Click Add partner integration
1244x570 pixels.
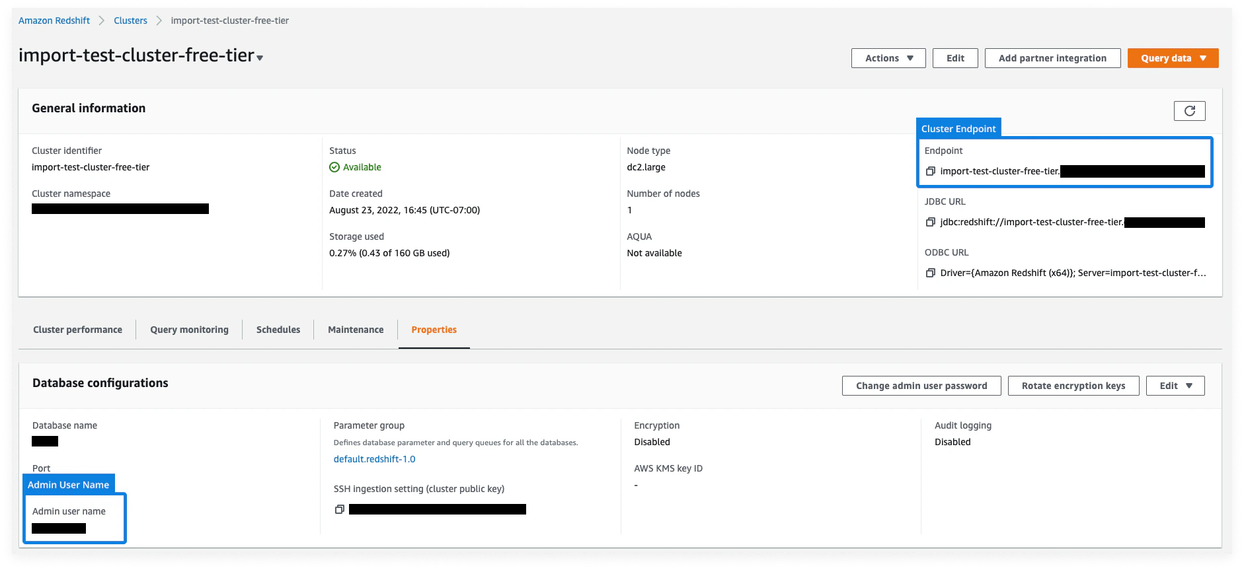pos(1052,58)
